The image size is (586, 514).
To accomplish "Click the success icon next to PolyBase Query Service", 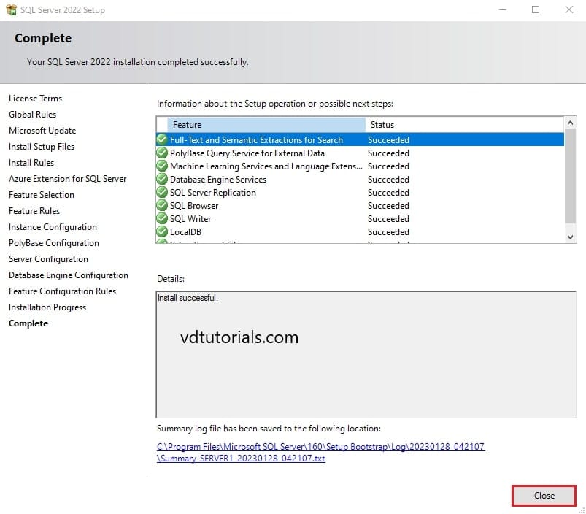I will tap(162, 153).
